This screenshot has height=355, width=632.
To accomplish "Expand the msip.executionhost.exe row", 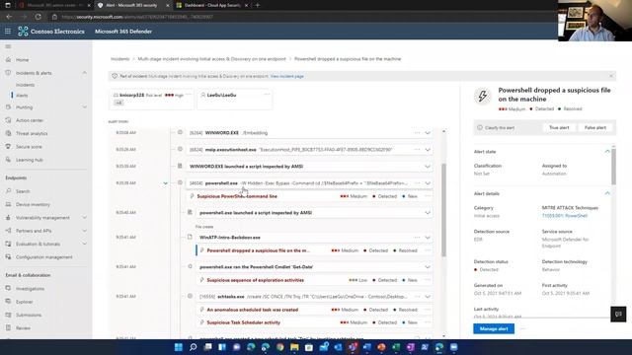I will [428, 150].
